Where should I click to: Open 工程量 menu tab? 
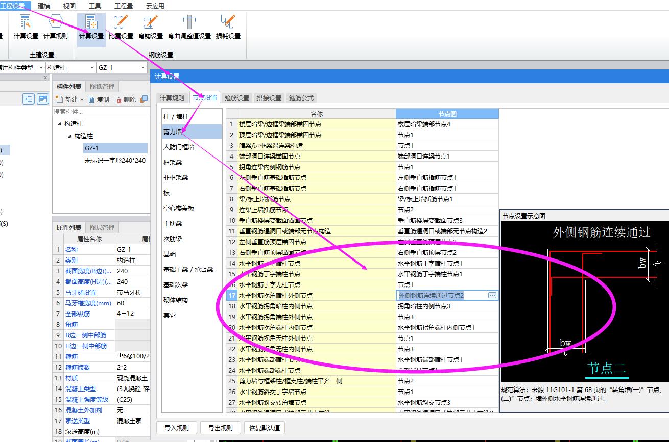124,6
